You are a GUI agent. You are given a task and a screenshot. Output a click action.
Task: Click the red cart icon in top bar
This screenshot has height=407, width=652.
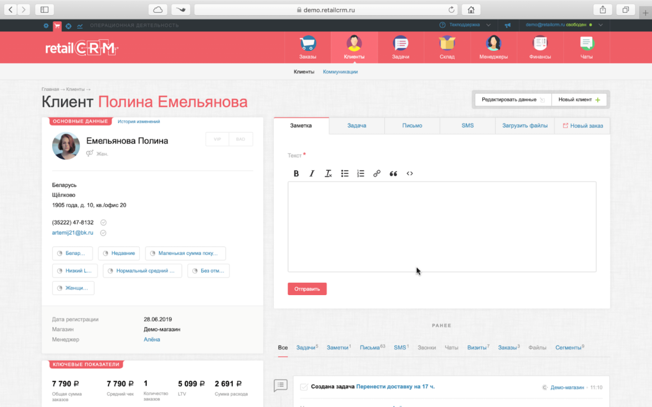(58, 25)
